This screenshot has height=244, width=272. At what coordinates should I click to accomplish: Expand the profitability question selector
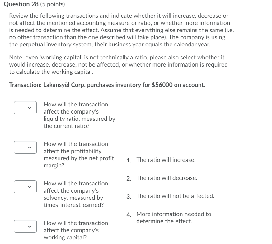25,147
